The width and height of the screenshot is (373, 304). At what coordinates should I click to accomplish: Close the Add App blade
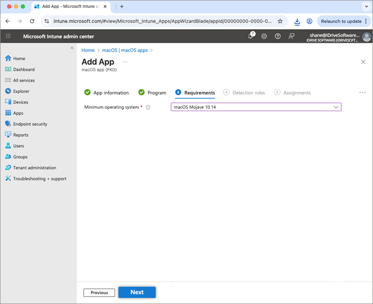point(363,62)
